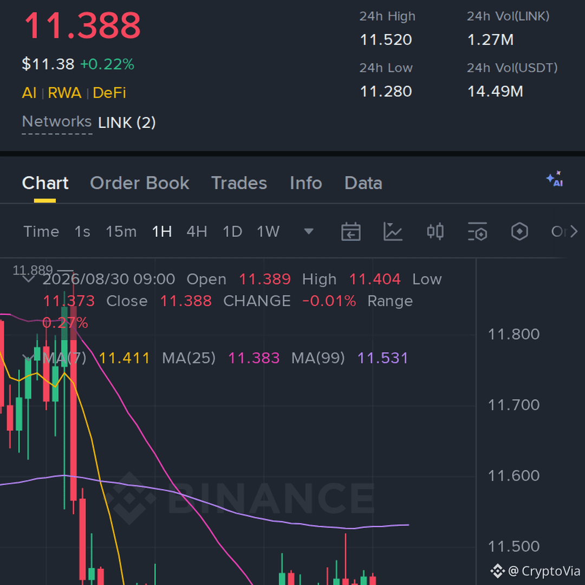Click the hexagon chart tool icon
Screen dimensions: 585x585
tap(519, 231)
